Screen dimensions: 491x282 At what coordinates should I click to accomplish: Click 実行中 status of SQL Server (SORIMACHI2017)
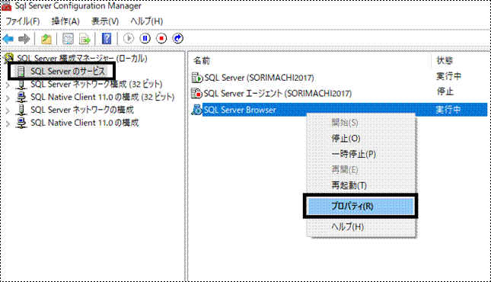pos(448,76)
